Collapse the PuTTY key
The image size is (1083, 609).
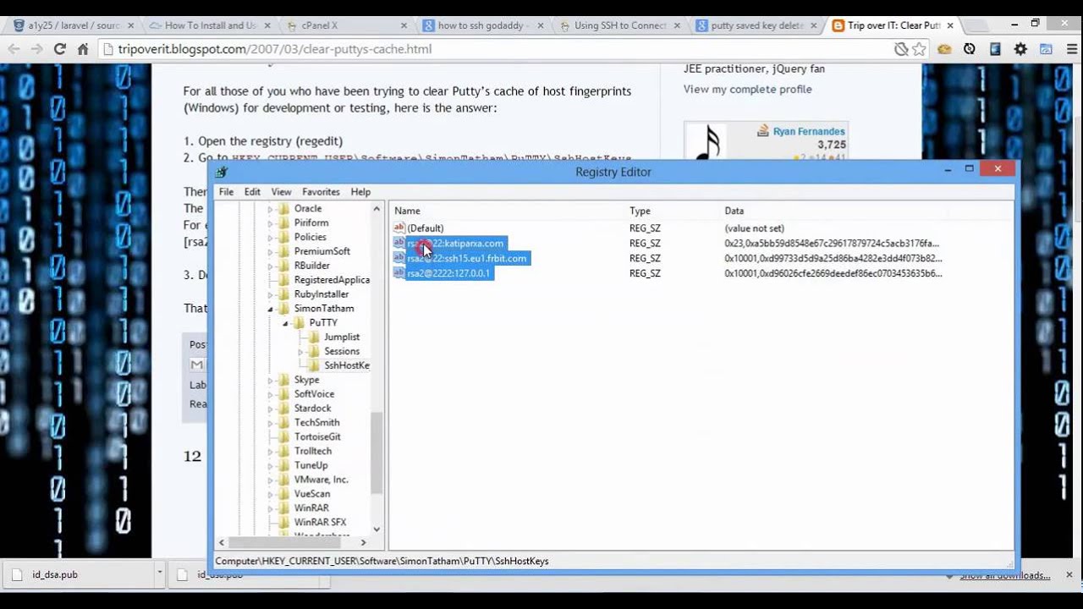tap(286, 323)
